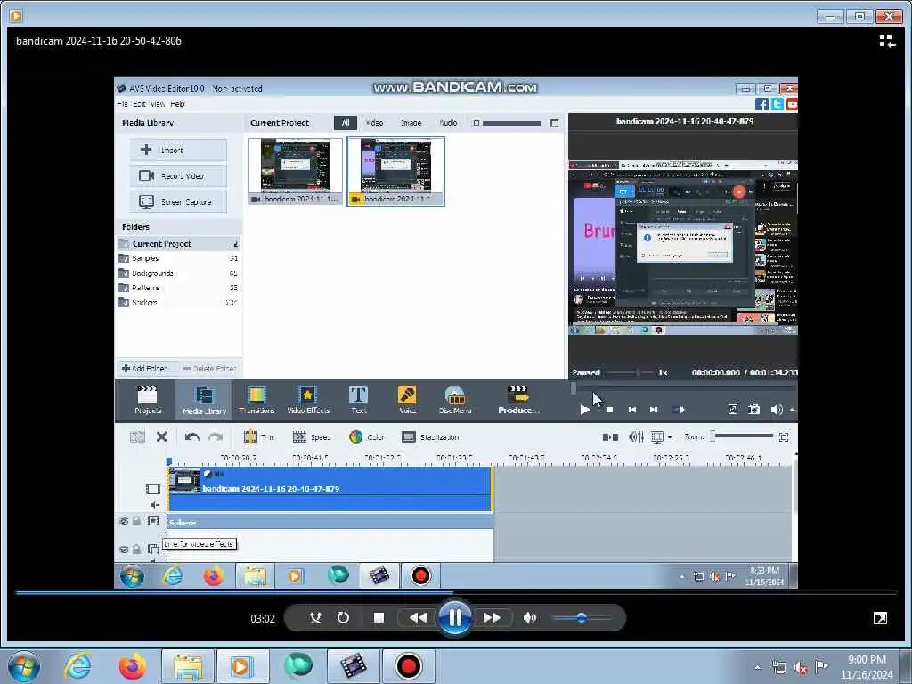This screenshot has height=684, width=912.
Task: Pause playback in the media player
Action: pyautogui.click(x=455, y=618)
